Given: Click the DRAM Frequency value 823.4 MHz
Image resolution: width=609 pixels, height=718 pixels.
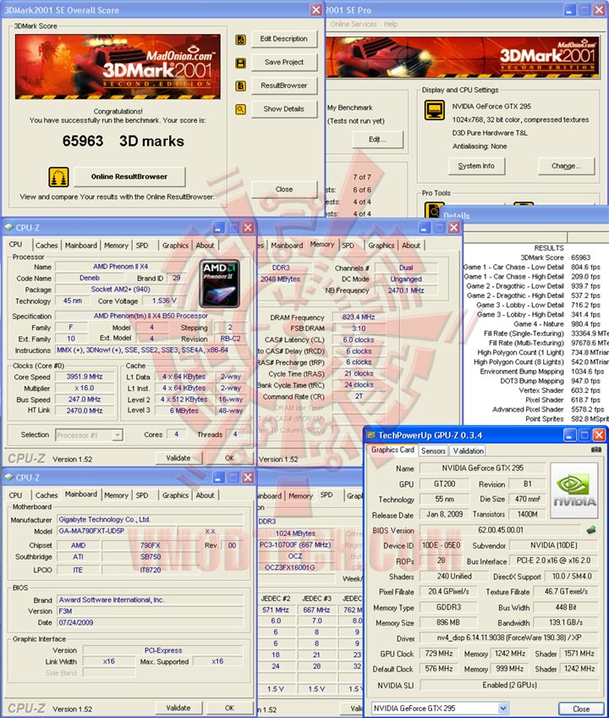Looking at the screenshot, I should click(x=359, y=317).
